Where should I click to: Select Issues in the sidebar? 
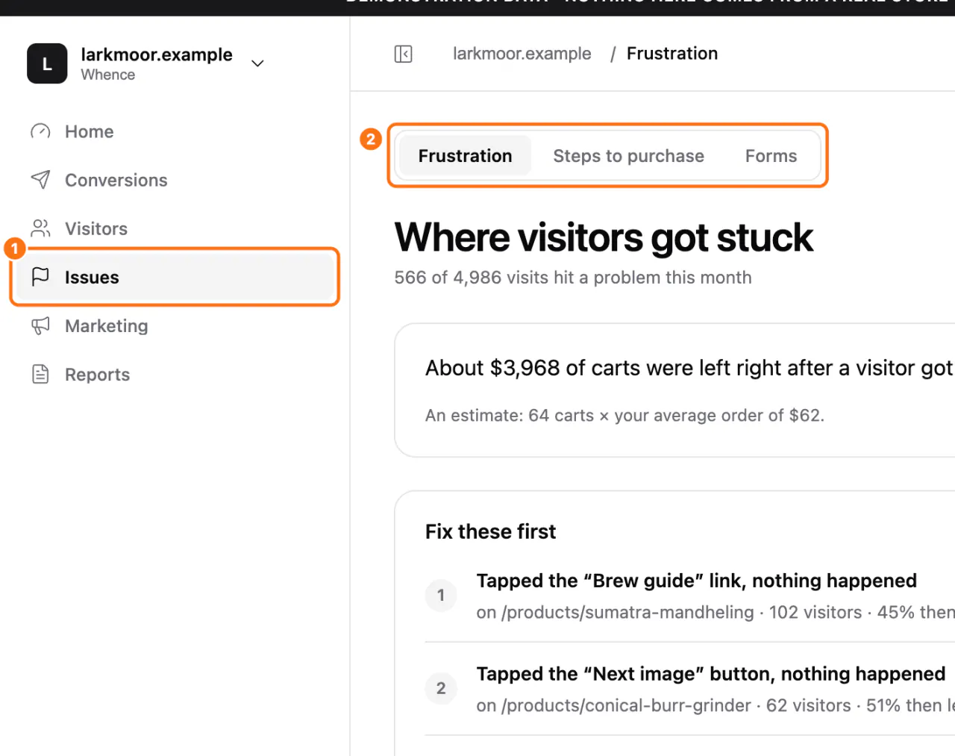click(x=175, y=277)
